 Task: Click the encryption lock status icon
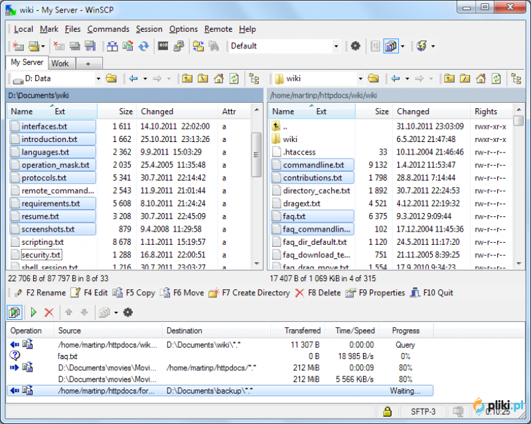tap(387, 411)
